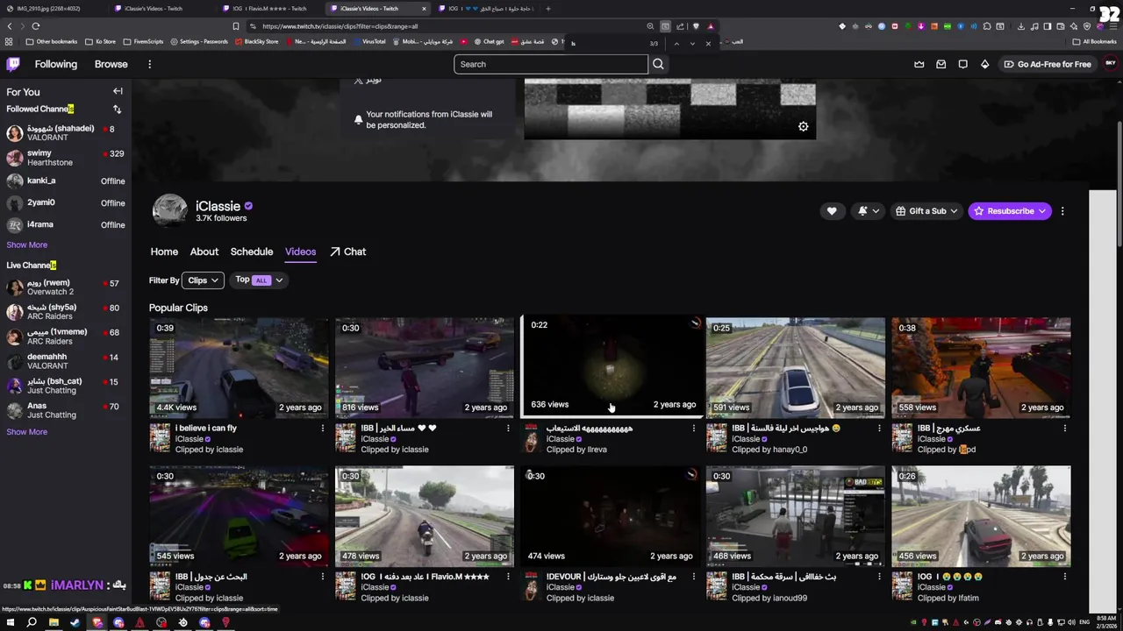Play the 0:22 clip with 636 views
The height and width of the screenshot is (631, 1123).
tap(612, 365)
